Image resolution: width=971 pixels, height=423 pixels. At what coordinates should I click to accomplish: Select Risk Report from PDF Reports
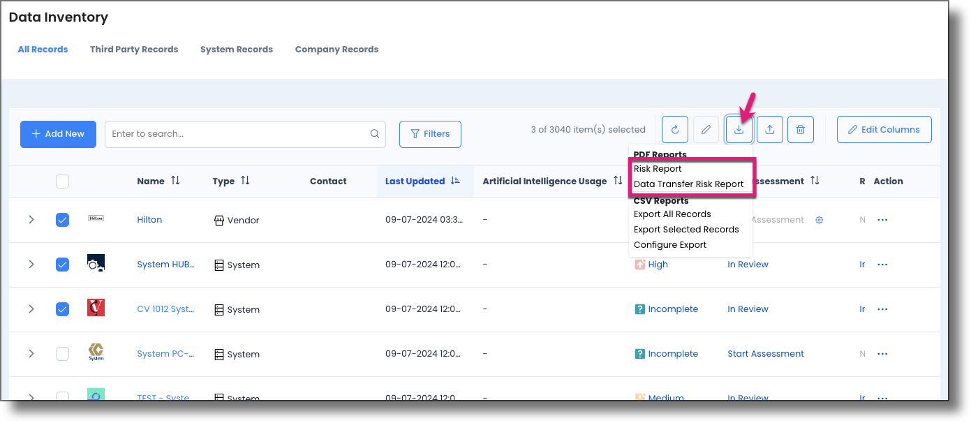click(x=658, y=169)
